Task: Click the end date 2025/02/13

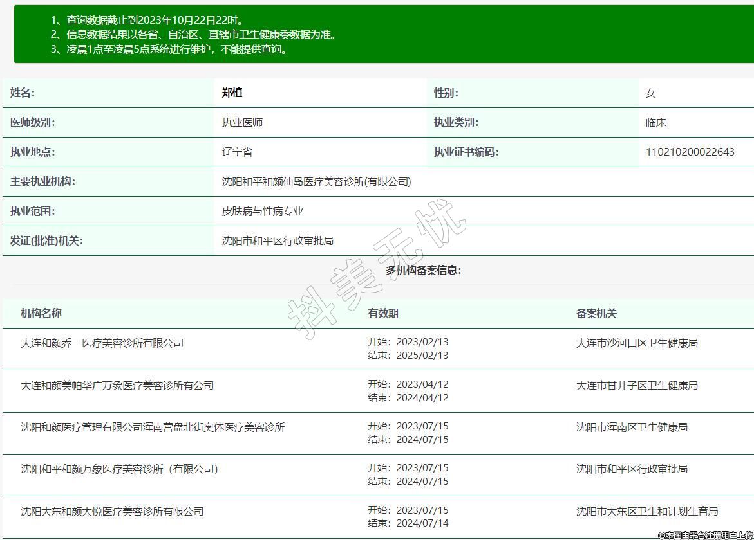Action: 422,355
